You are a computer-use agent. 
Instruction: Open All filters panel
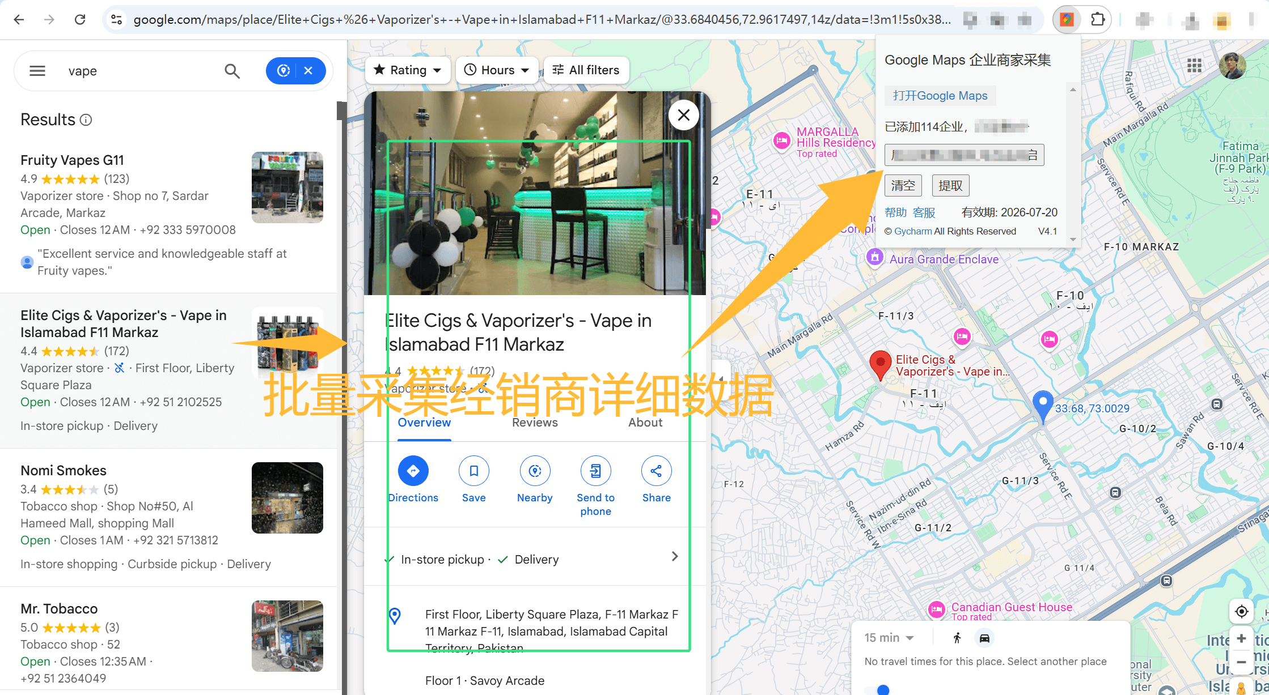[586, 70]
